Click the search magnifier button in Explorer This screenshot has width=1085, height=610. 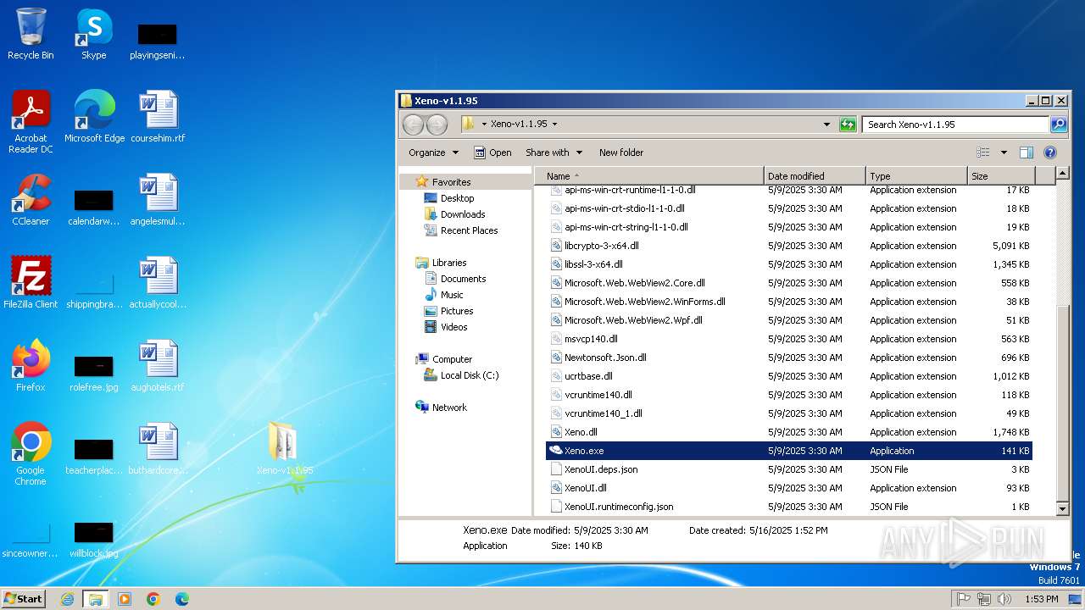click(1059, 125)
